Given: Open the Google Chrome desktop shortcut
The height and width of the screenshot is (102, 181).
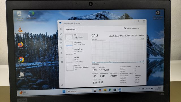Looking at the screenshot, I should click(21, 60).
